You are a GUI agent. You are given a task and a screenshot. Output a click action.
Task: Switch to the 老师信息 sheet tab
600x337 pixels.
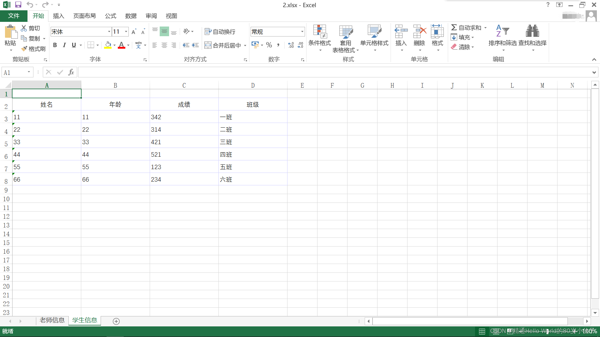[x=52, y=320]
